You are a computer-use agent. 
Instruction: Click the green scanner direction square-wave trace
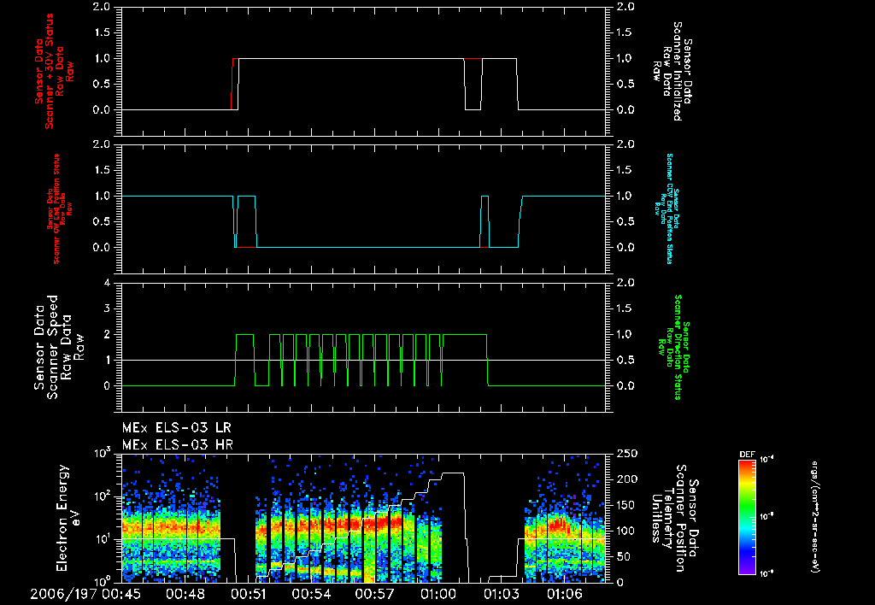click(x=363, y=360)
